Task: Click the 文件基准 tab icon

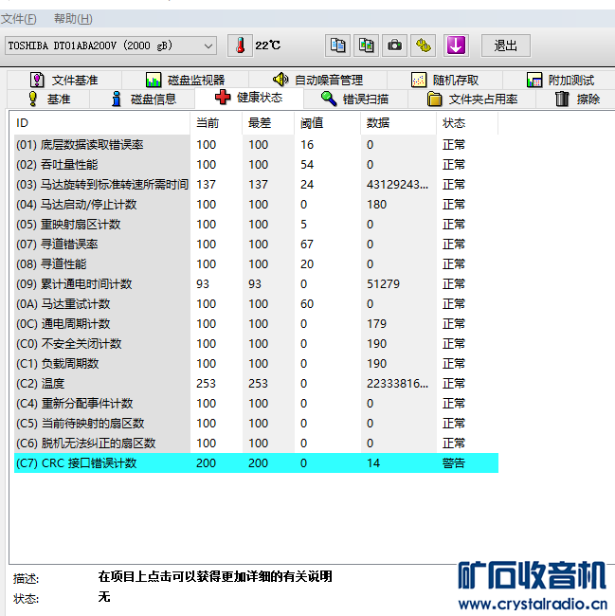Action: click(37, 81)
